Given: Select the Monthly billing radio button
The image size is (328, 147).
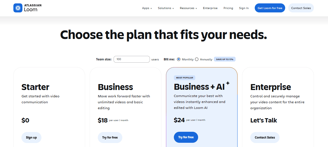Looking at the screenshot, I should click(x=179, y=59).
